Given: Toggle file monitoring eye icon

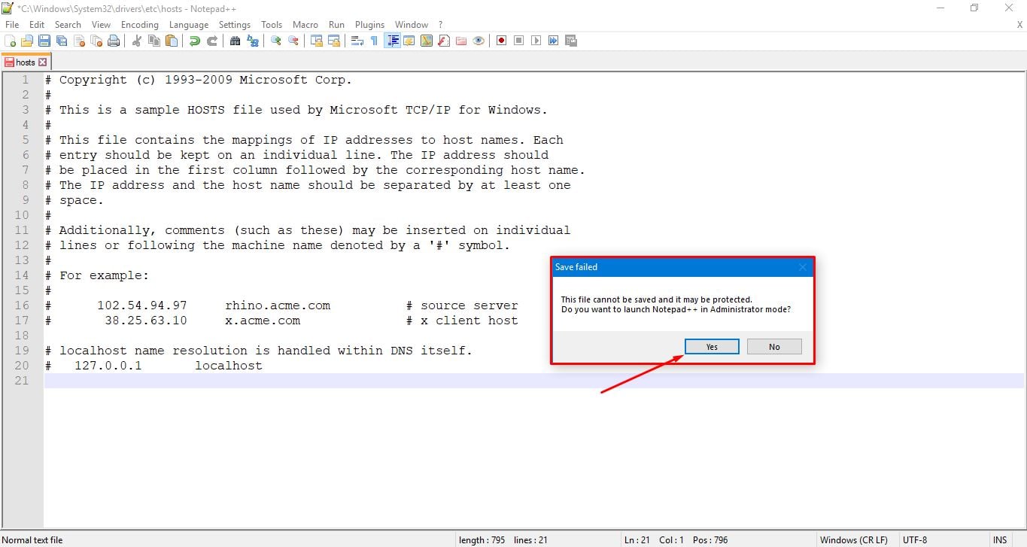Looking at the screenshot, I should (479, 41).
